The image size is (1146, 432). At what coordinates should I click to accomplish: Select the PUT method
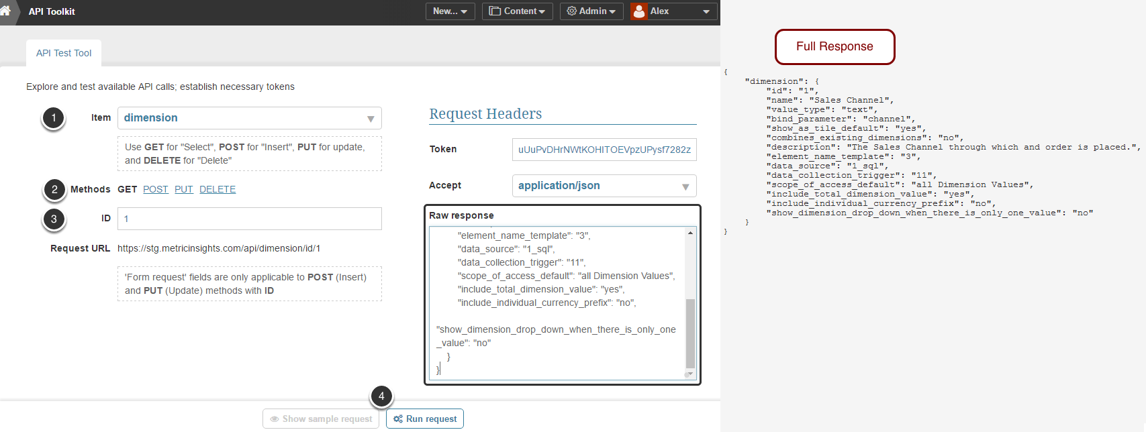click(x=184, y=189)
